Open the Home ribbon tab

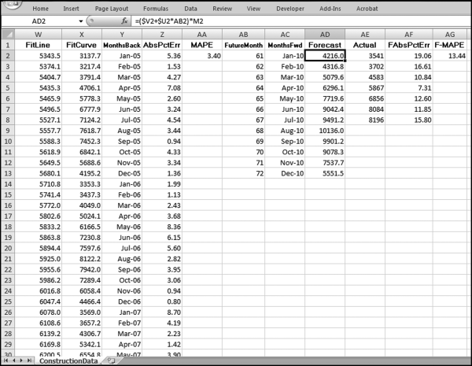(40, 9)
